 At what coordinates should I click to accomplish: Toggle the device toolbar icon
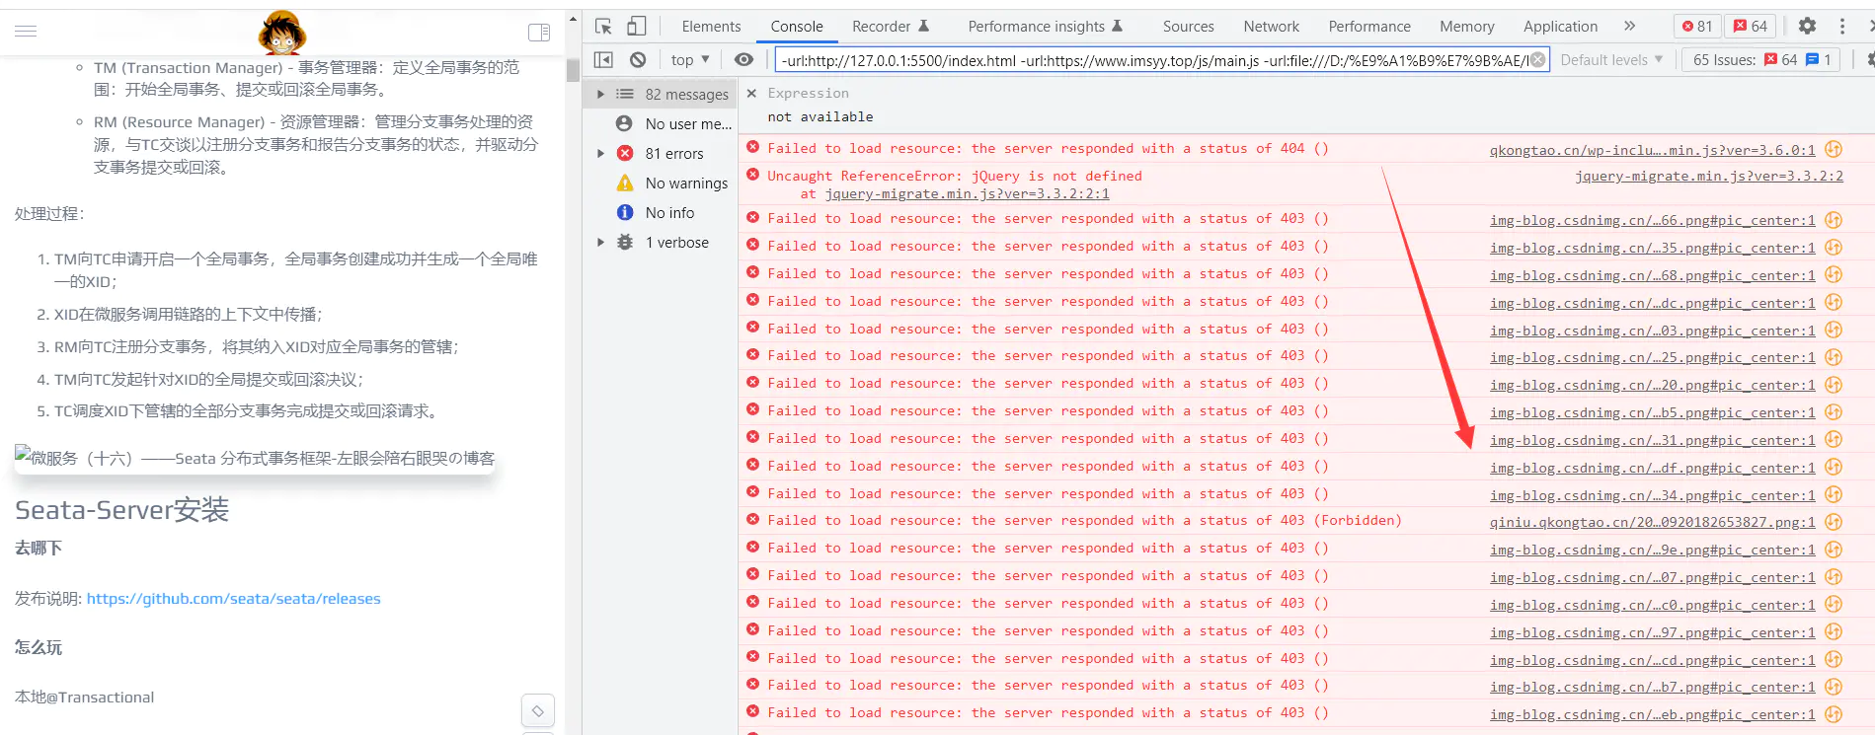coord(637,27)
